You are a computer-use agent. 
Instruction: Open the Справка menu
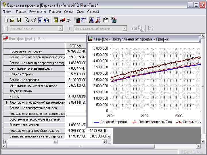point(93,12)
